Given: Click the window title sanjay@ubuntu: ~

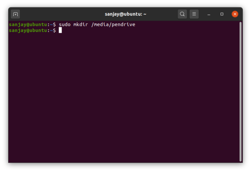Looking at the screenshot, I should tap(125, 14).
